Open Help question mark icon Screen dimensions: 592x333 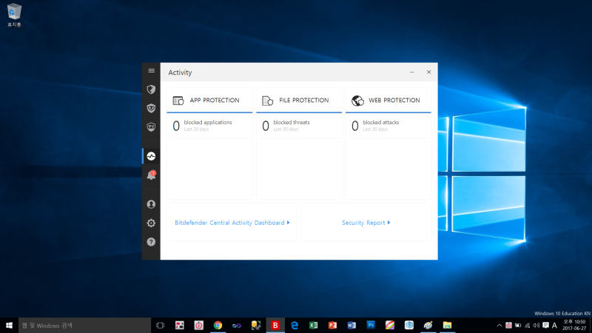151,242
